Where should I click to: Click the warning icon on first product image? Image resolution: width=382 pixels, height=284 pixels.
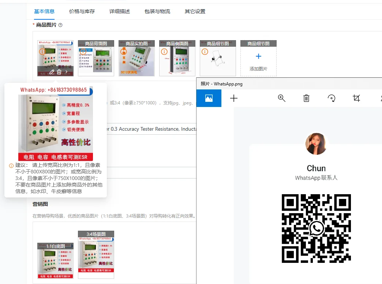(42, 51)
